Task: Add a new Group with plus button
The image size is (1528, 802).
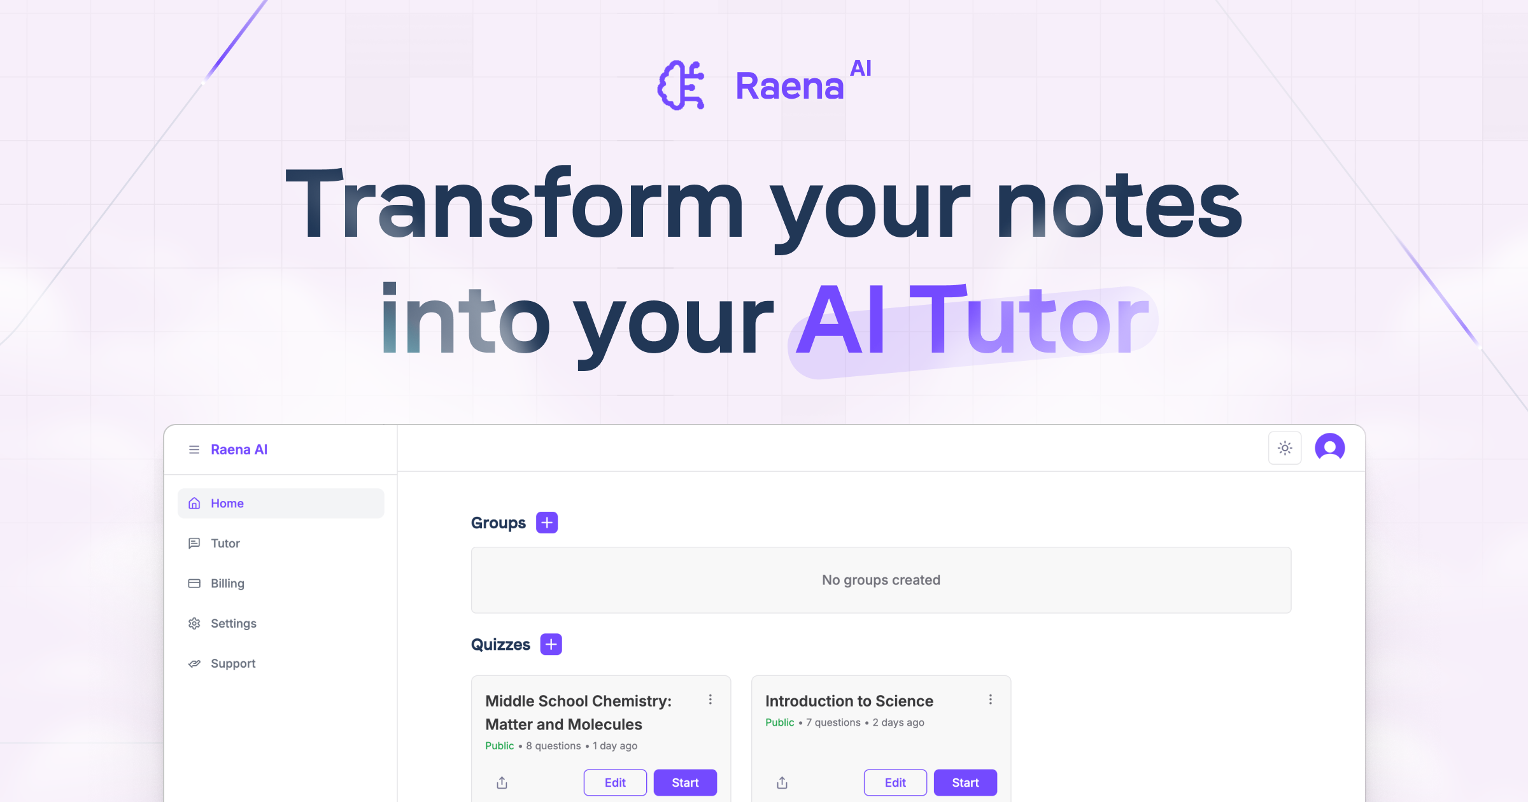Action: (546, 522)
